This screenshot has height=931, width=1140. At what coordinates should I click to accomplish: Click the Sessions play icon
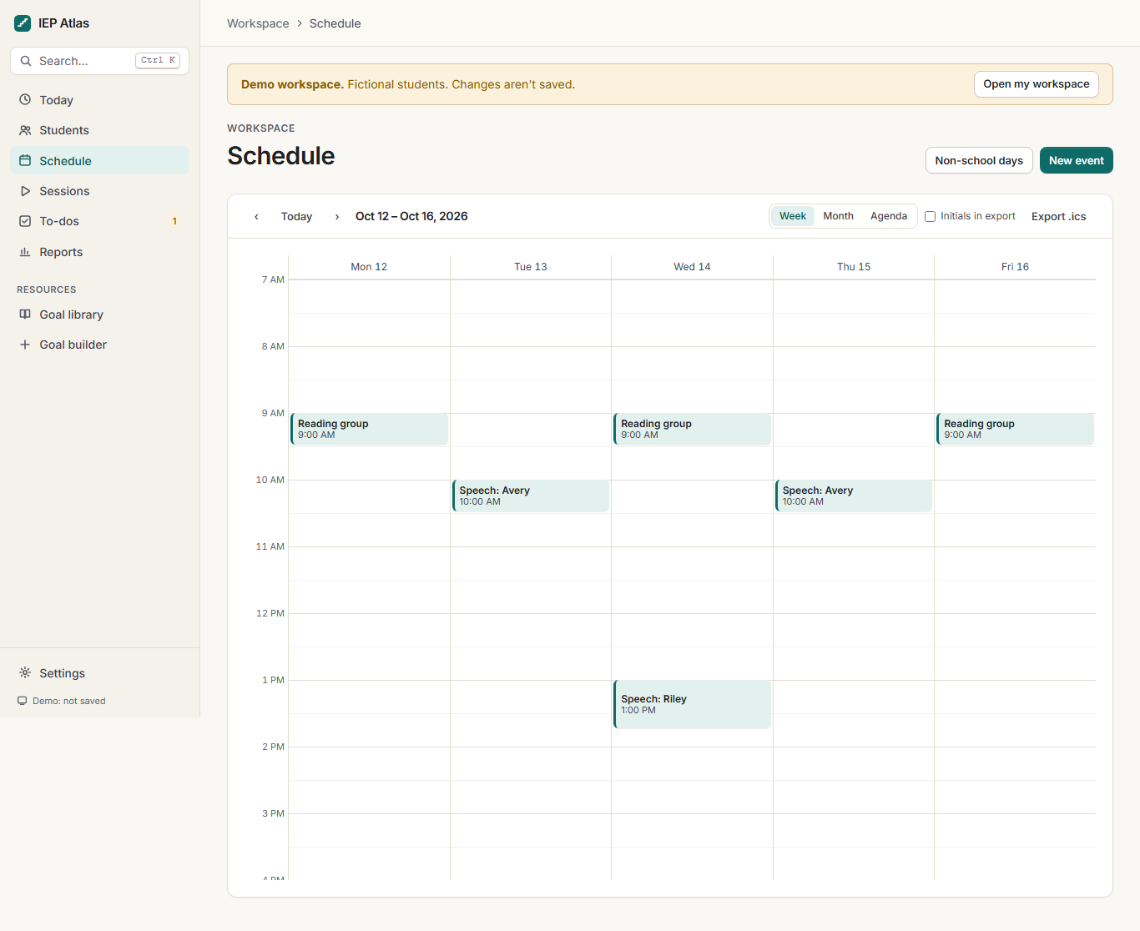(x=25, y=191)
